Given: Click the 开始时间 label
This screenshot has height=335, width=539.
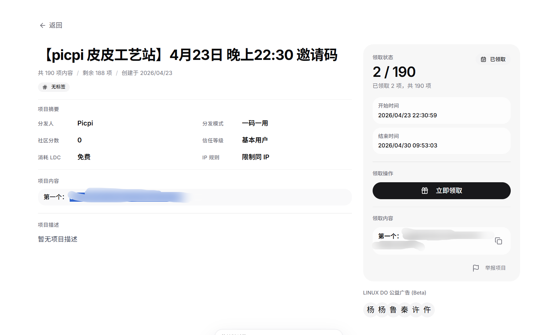Looking at the screenshot, I should (x=389, y=106).
